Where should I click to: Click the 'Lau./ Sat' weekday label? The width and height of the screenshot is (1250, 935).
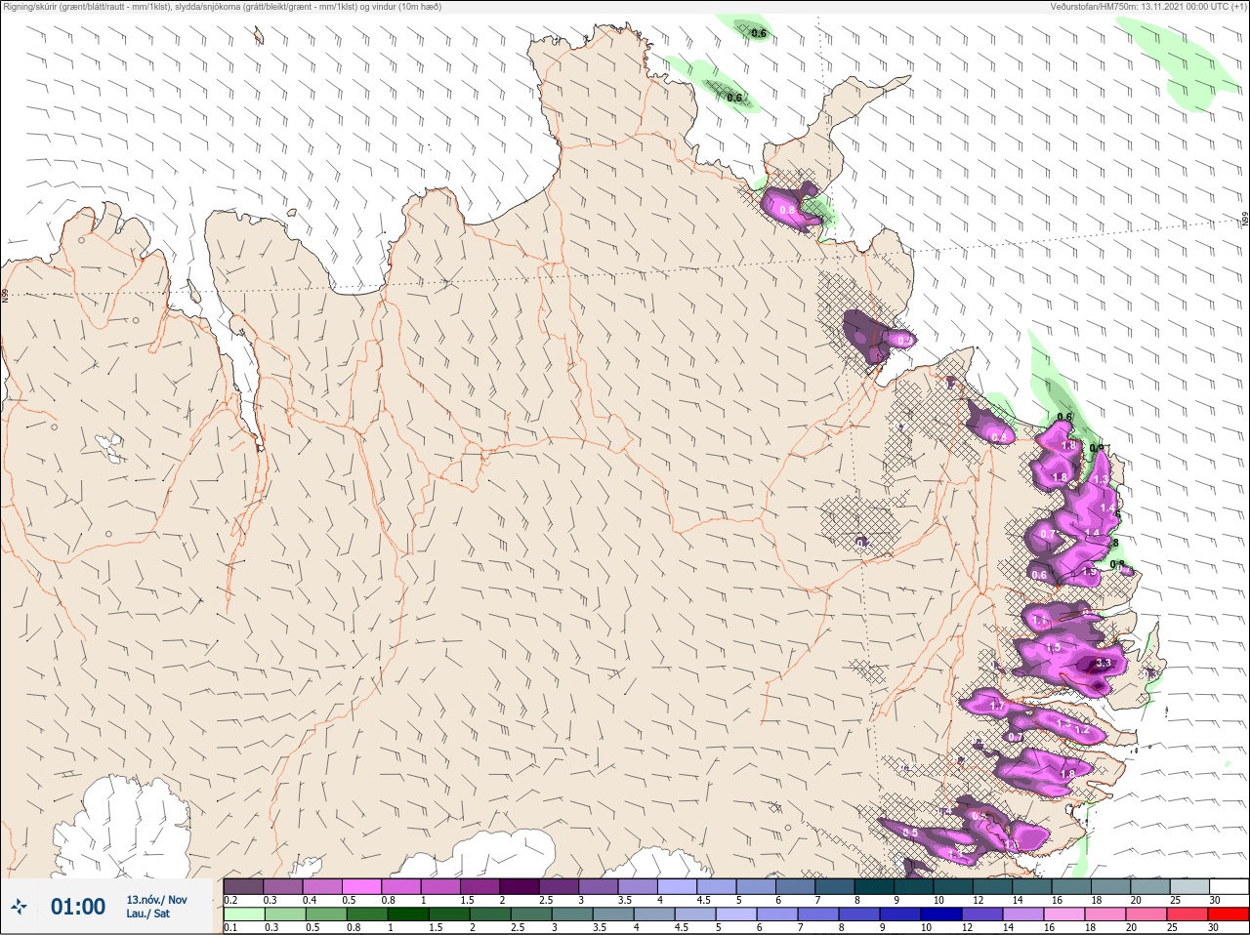click(147, 915)
